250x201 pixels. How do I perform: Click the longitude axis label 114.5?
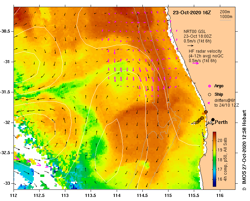(142, 196)
